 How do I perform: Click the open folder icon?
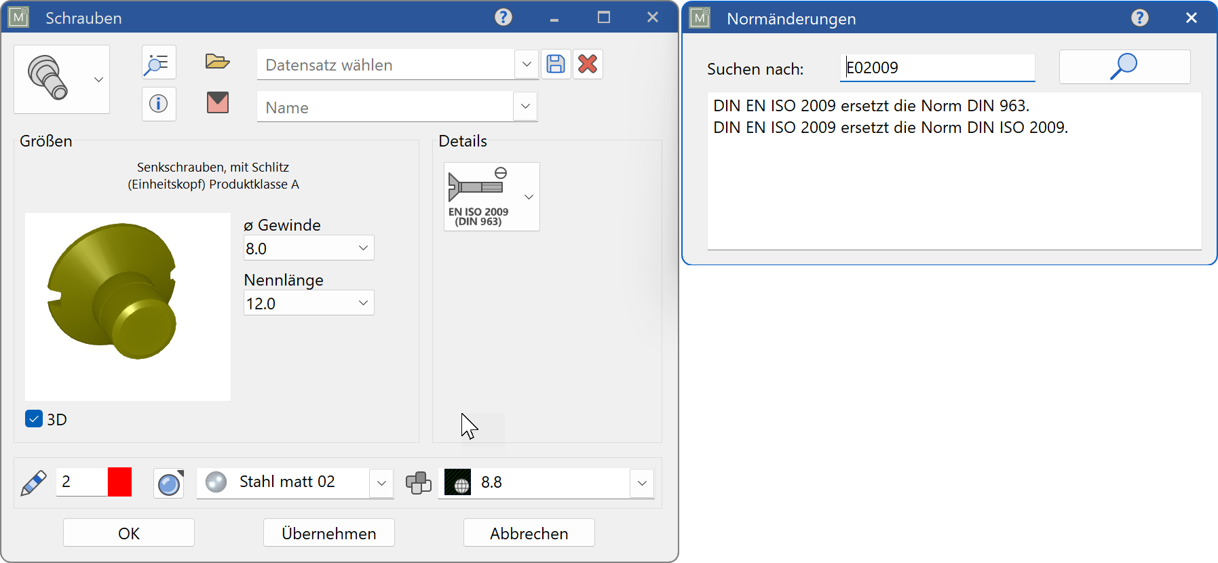217,62
